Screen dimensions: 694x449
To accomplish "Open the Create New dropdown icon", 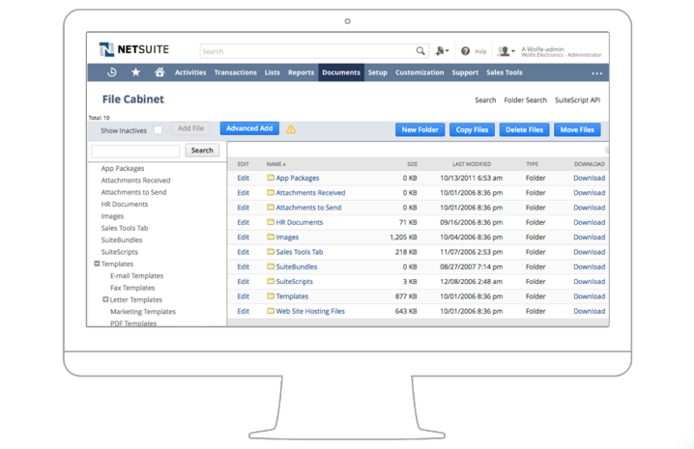I will point(442,51).
